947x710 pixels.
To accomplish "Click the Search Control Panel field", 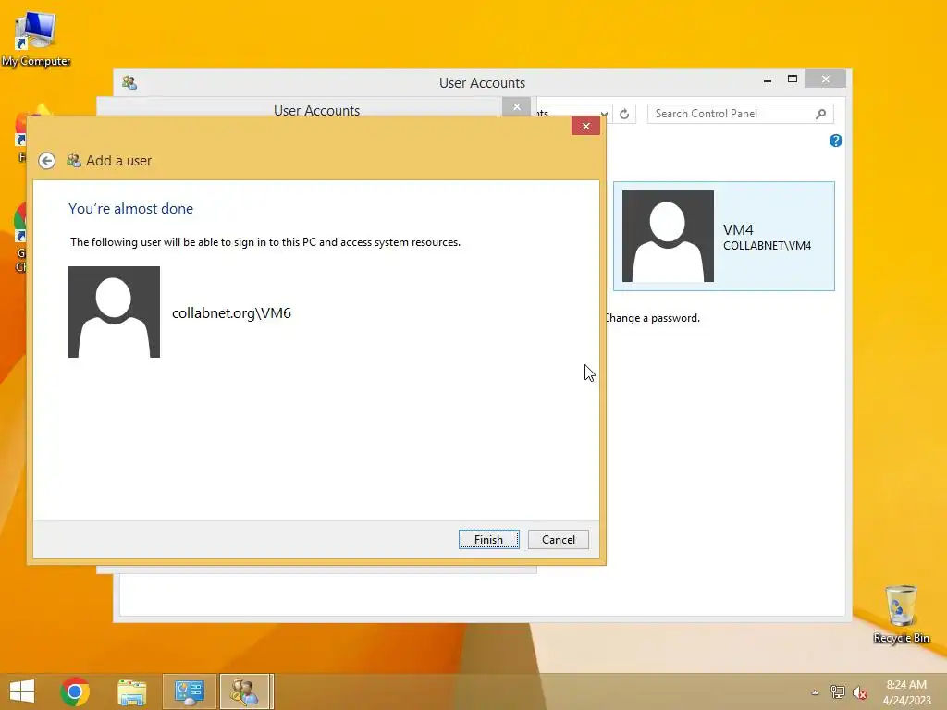I will pos(741,114).
